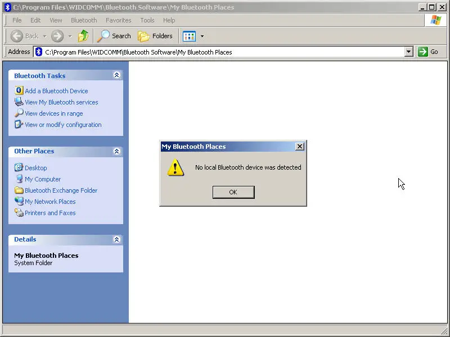Close the My Bluetooth Places dialog
Screen dimensions: 450x337
point(300,147)
